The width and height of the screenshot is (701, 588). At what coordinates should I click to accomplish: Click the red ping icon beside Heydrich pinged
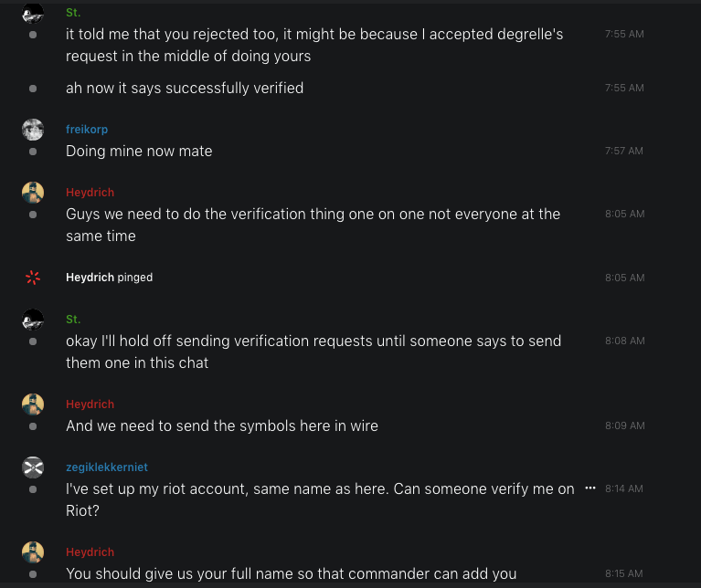coord(33,278)
